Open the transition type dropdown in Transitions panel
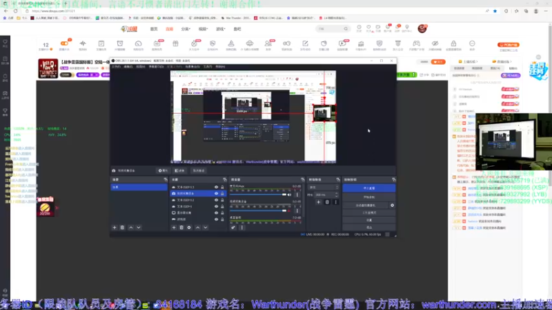Image resolution: width=552 pixels, height=310 pixels. click(323, 187)
